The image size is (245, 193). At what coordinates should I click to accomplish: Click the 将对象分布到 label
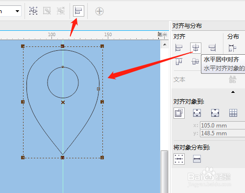coord(192,148)
